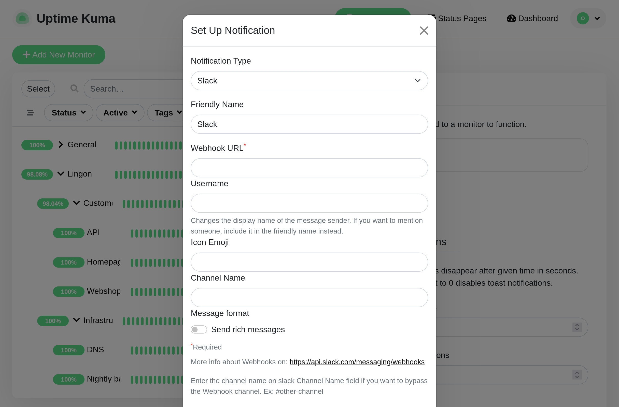Focus the Channel Name input field
Image resolution: width=619 pixels, height=407 pixels.
point(309,297)
